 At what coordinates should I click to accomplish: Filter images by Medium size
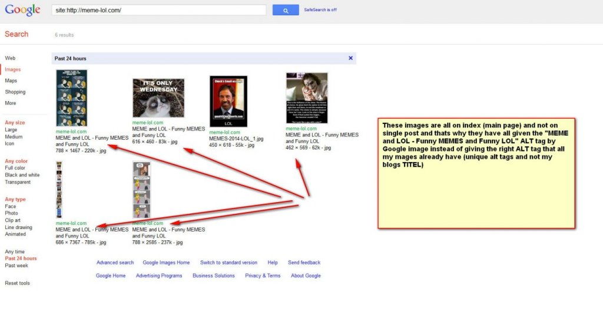tap(14, 137)
